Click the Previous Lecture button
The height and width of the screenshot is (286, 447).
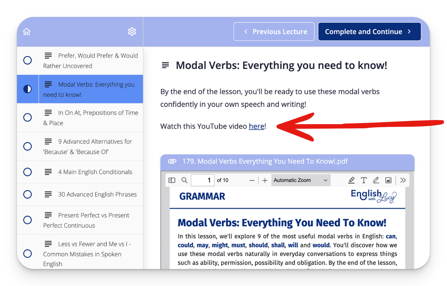tap(274, 32)
